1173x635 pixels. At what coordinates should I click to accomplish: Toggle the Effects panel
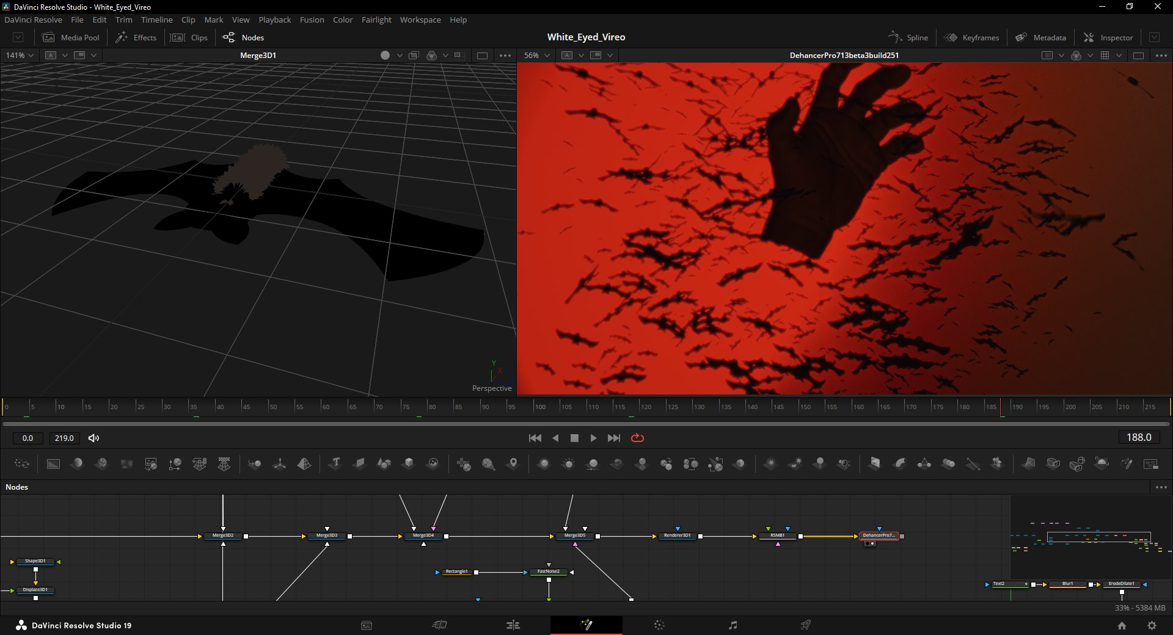(136, 37)
